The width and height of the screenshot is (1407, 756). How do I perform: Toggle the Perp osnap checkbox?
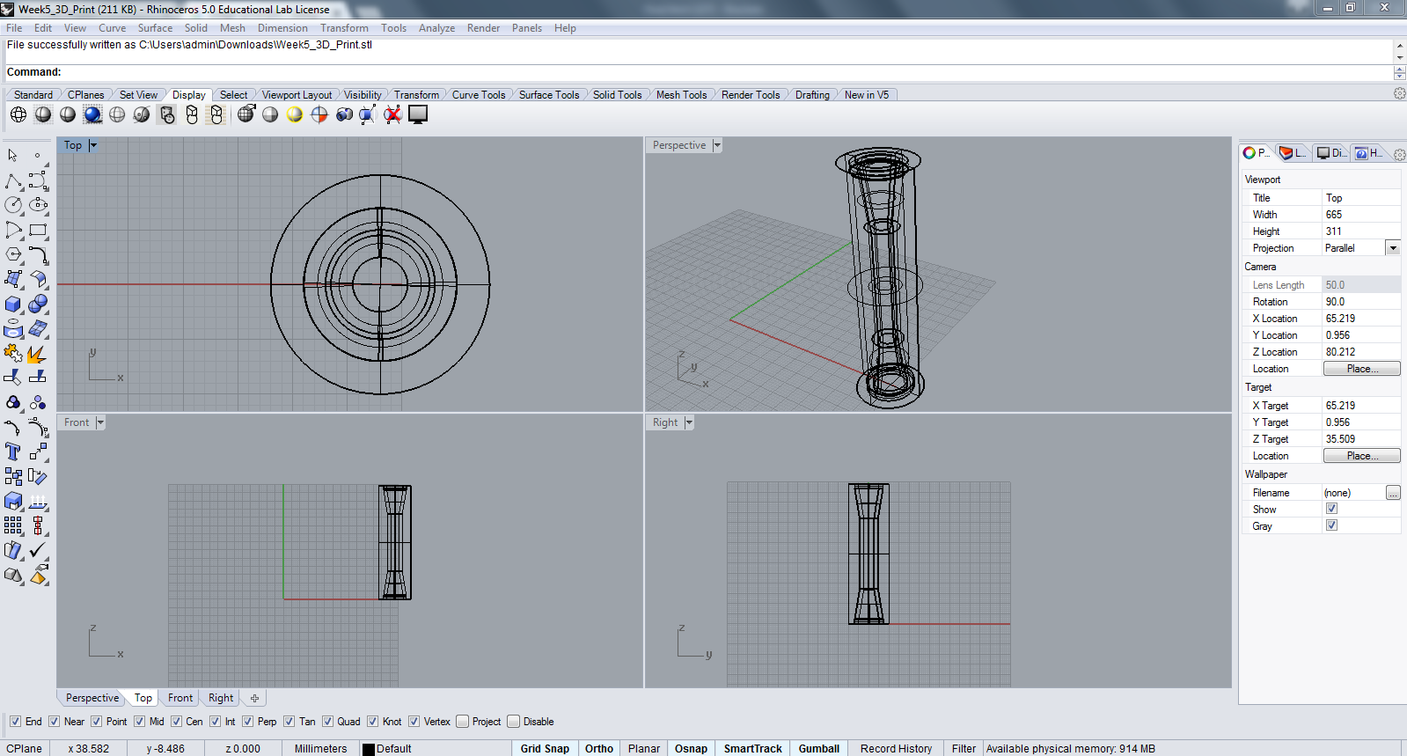(x=247, y=722)
